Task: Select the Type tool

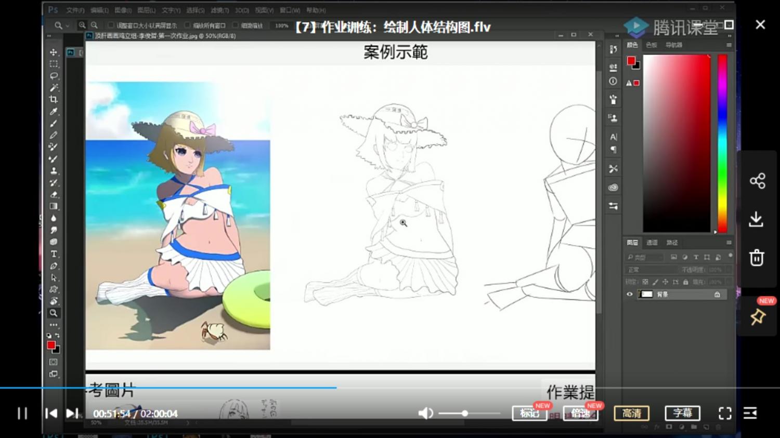Action: pos(54,254)
